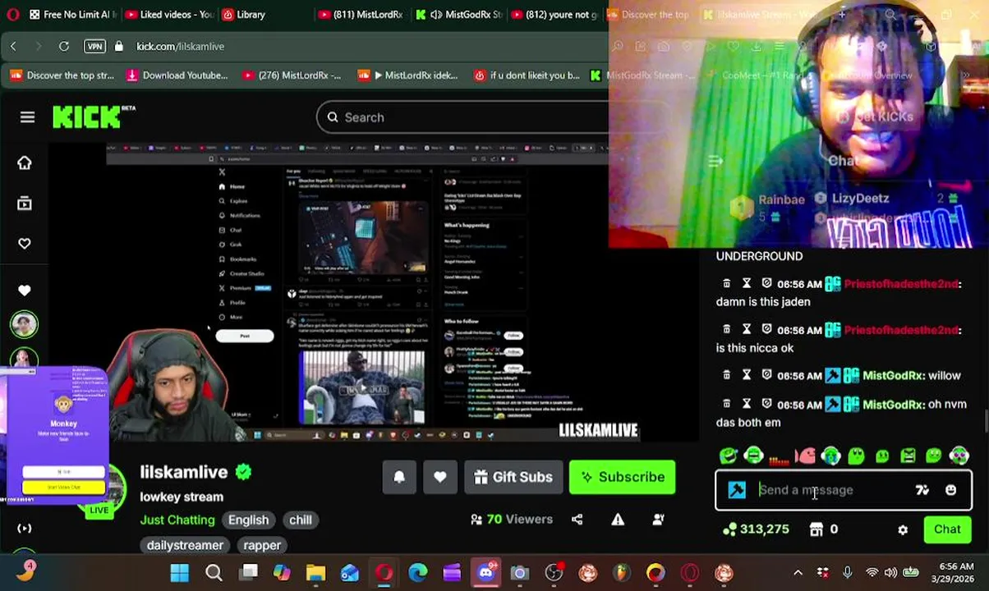Switch to 'Free No Limit AI' browser tab

pos(73,14)
